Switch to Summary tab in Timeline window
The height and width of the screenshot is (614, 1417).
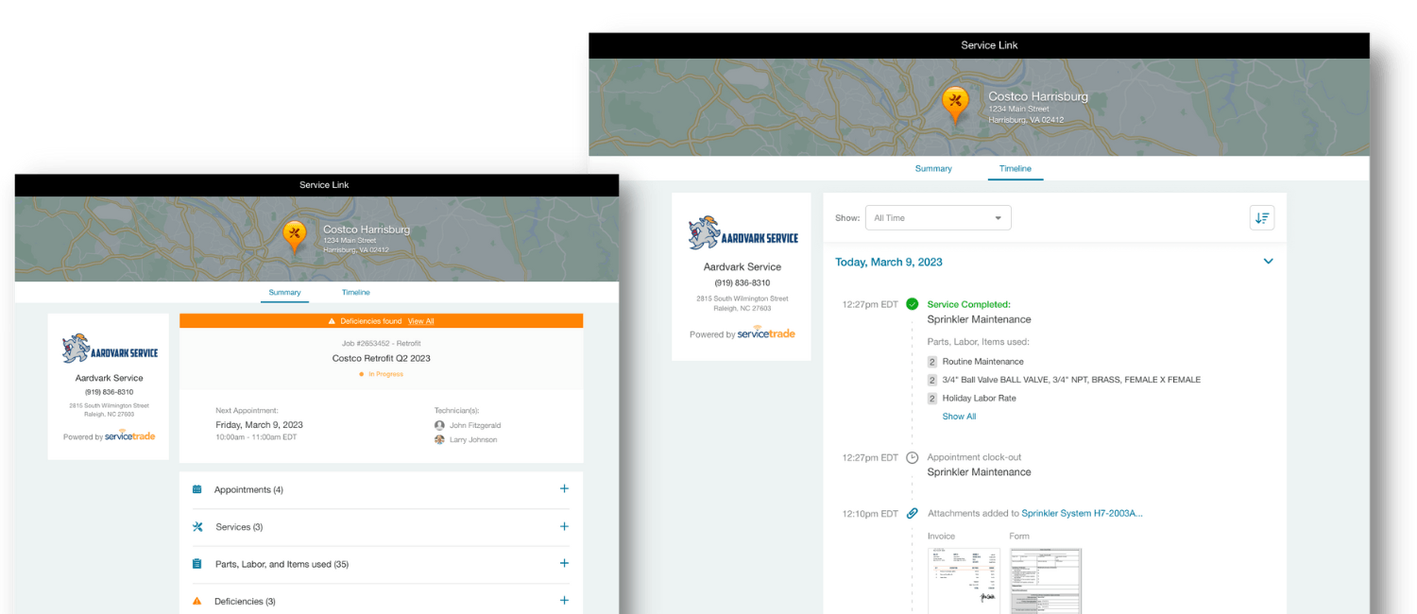pos(933,168)
